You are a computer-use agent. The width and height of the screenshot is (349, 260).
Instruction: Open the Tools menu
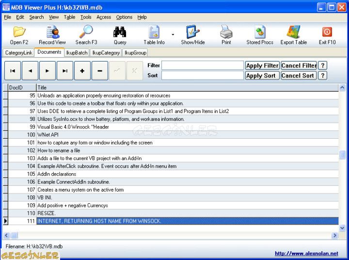[x=86, y=17]
